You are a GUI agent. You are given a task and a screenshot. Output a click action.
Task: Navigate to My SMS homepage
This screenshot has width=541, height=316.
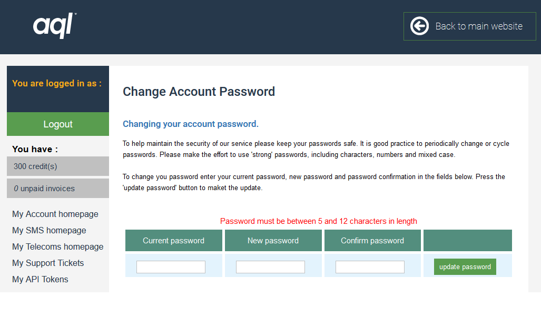49,230
